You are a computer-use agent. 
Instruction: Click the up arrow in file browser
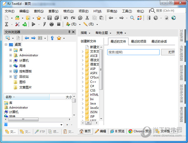[x=52, y=38]
